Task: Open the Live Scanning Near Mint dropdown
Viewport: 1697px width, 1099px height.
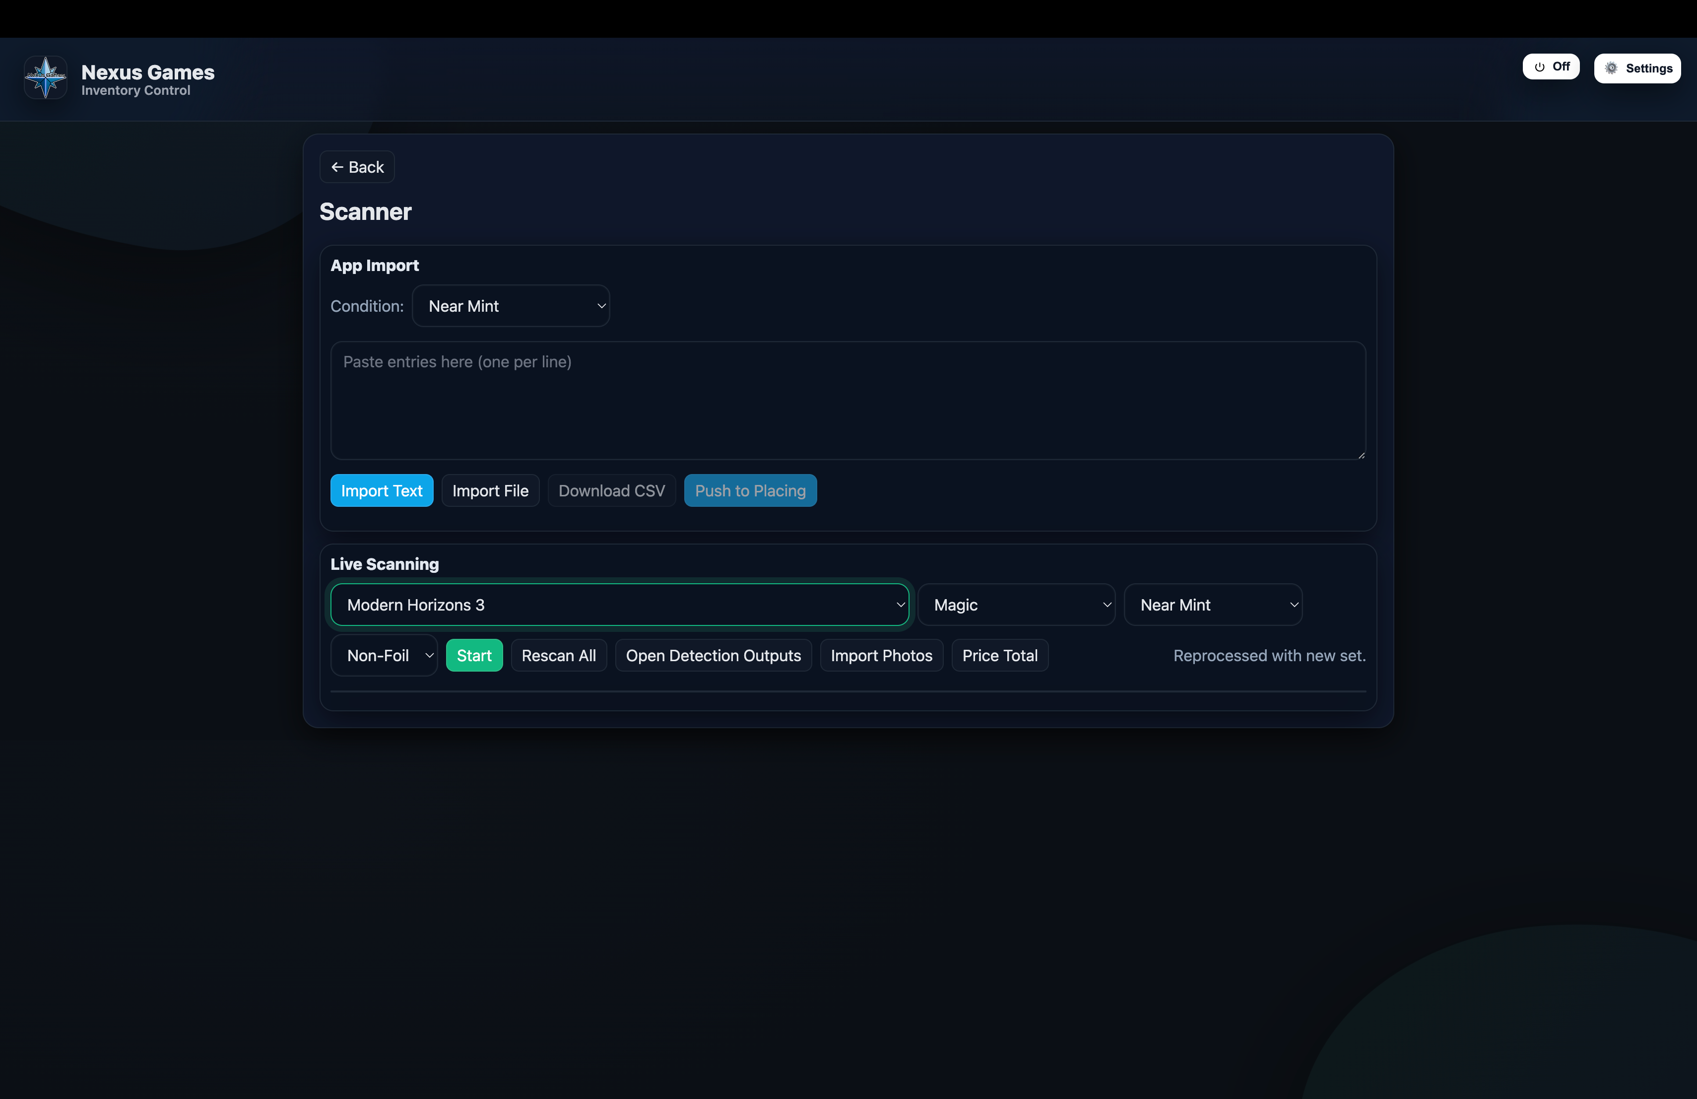Action: tap(1213, 605)
